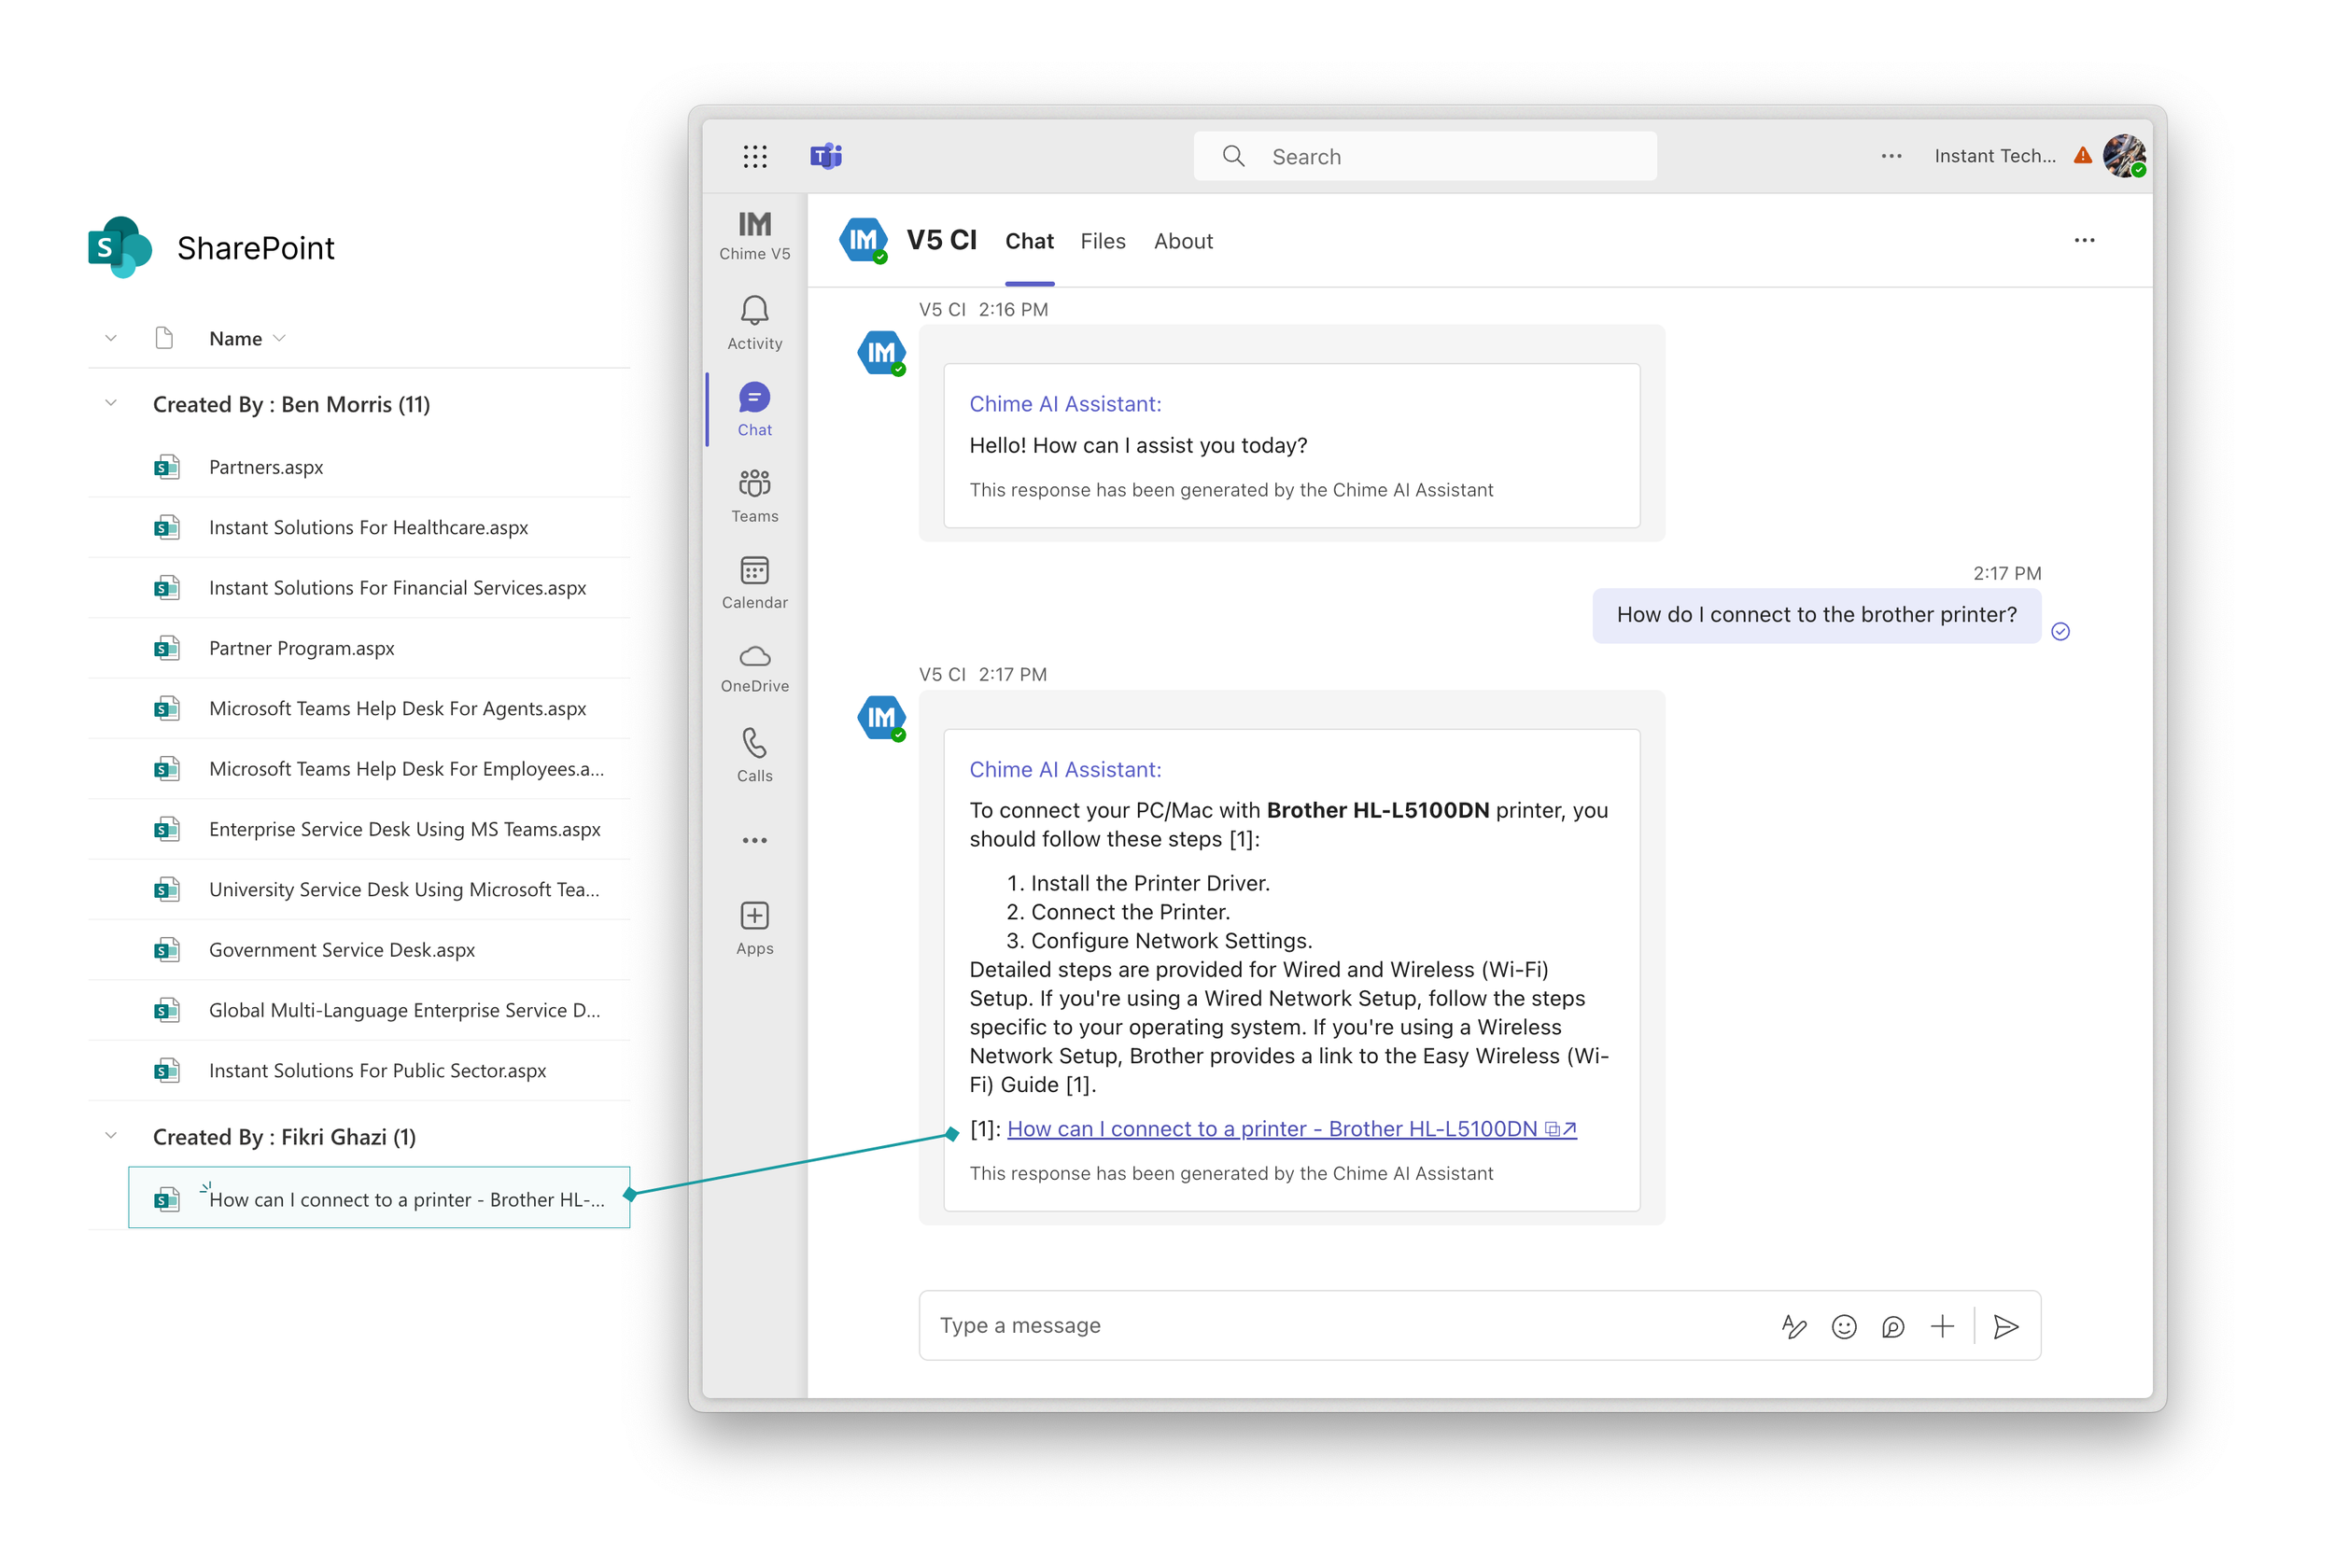Click the send message button
The image size is (2334, 1568).
tap(2007, 1326)
